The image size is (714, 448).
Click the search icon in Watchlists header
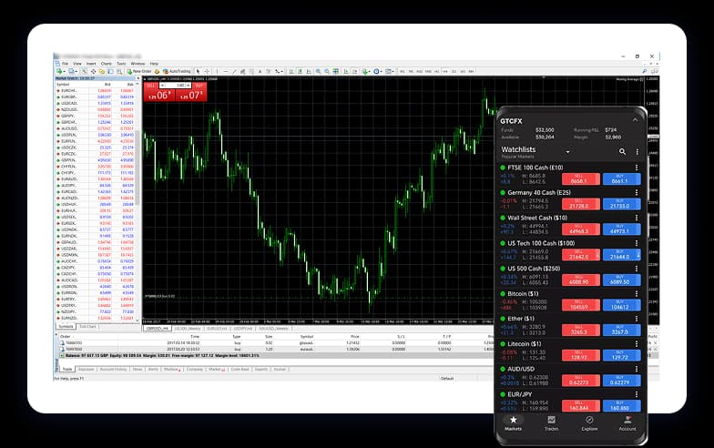[622, 151]
